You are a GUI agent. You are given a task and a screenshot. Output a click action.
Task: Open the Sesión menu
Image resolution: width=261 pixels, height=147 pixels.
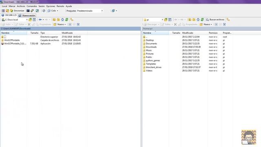point(42,6)
